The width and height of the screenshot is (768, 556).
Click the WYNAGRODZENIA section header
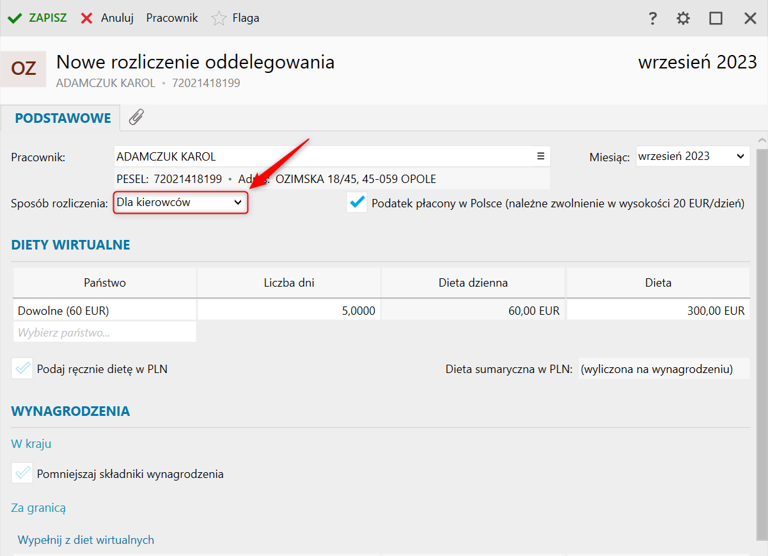[71, 411]
